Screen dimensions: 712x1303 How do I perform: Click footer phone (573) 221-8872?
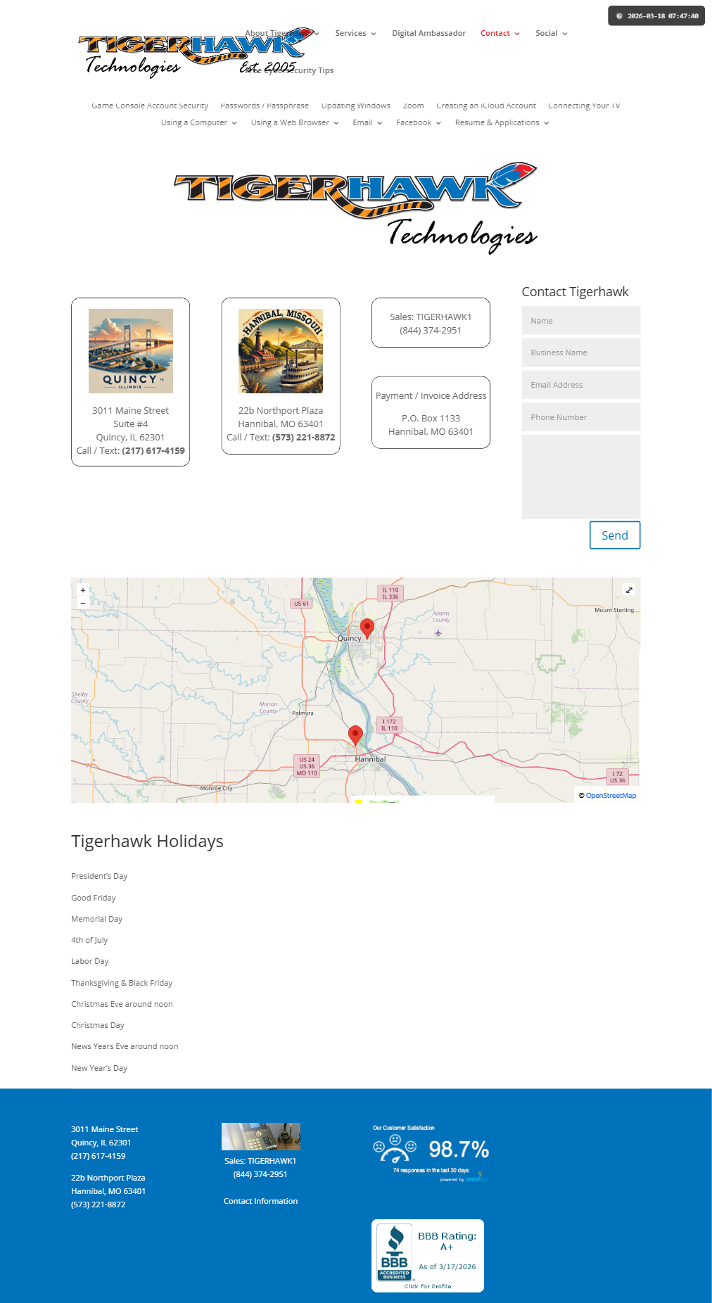point(98,1205)
